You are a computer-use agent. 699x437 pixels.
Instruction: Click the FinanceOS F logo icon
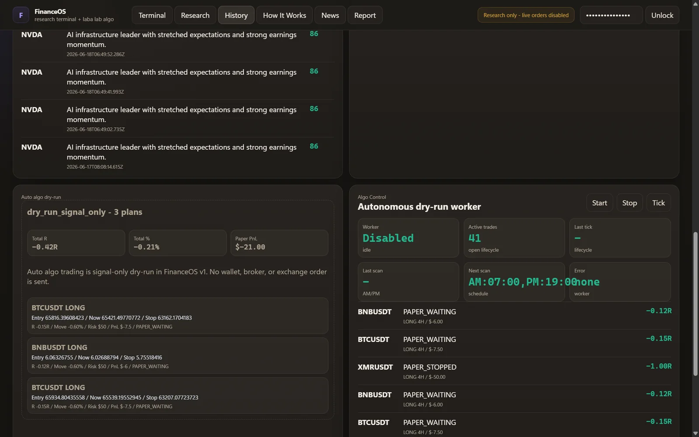(x=21, y=15)
